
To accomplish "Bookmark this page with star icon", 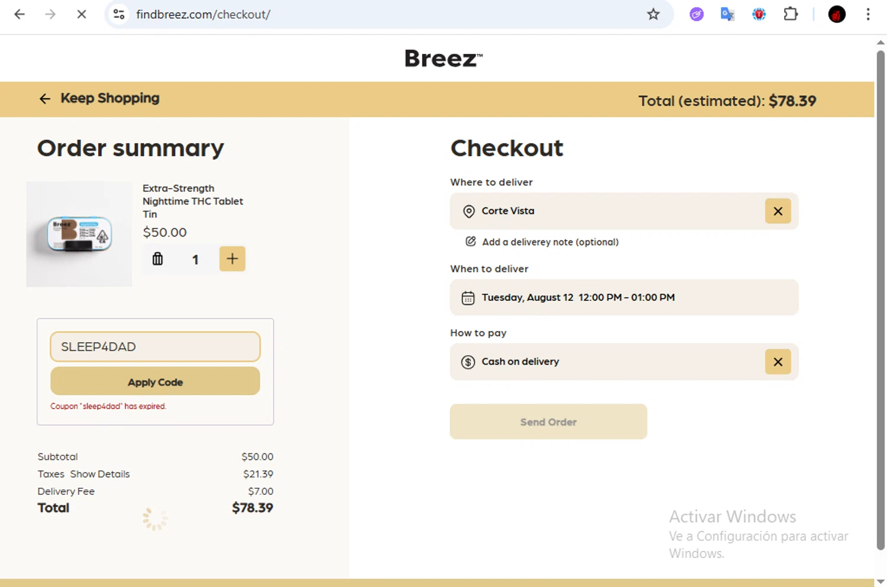I will click(x=653, y=14).
